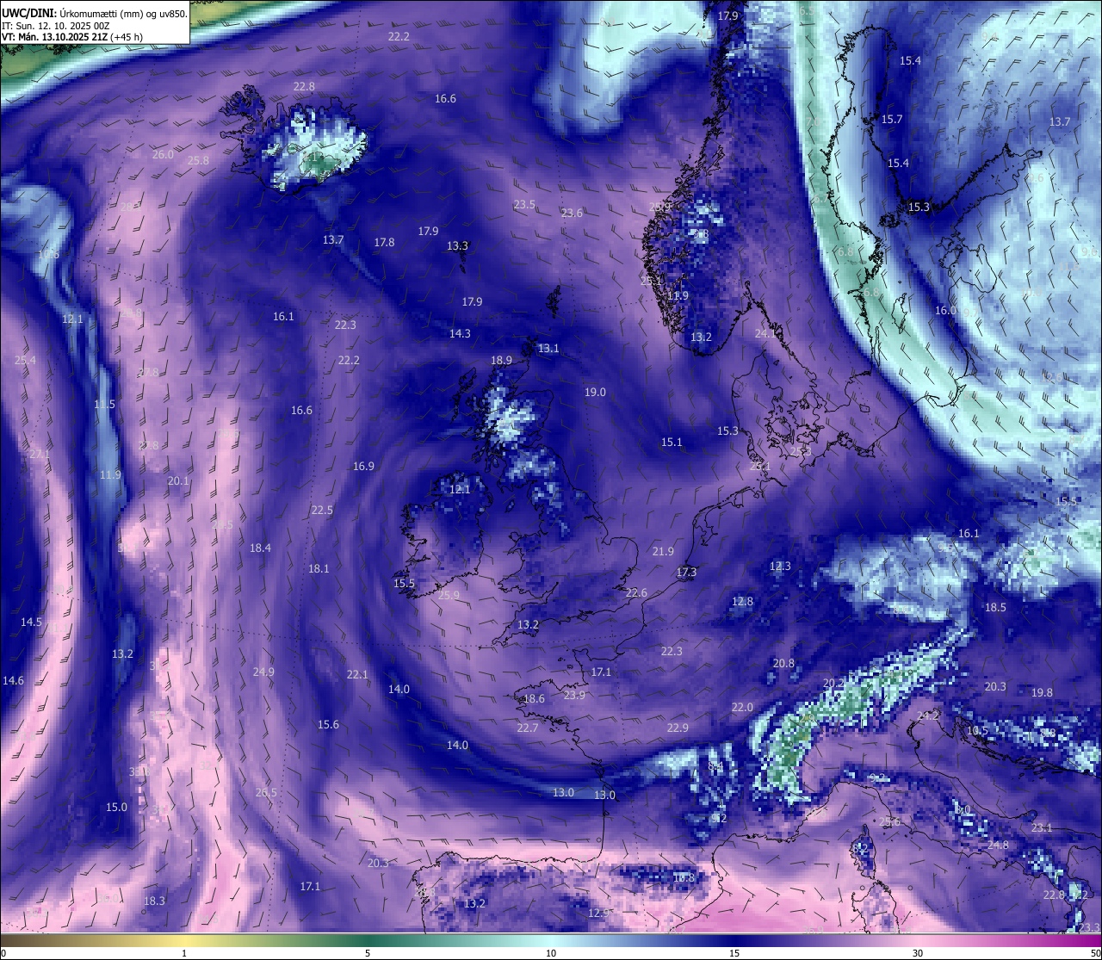Click the 14.5 value at left edge
Image resolution: width=1102 pixels, height=960 pixels.
(x=31, y=622)
